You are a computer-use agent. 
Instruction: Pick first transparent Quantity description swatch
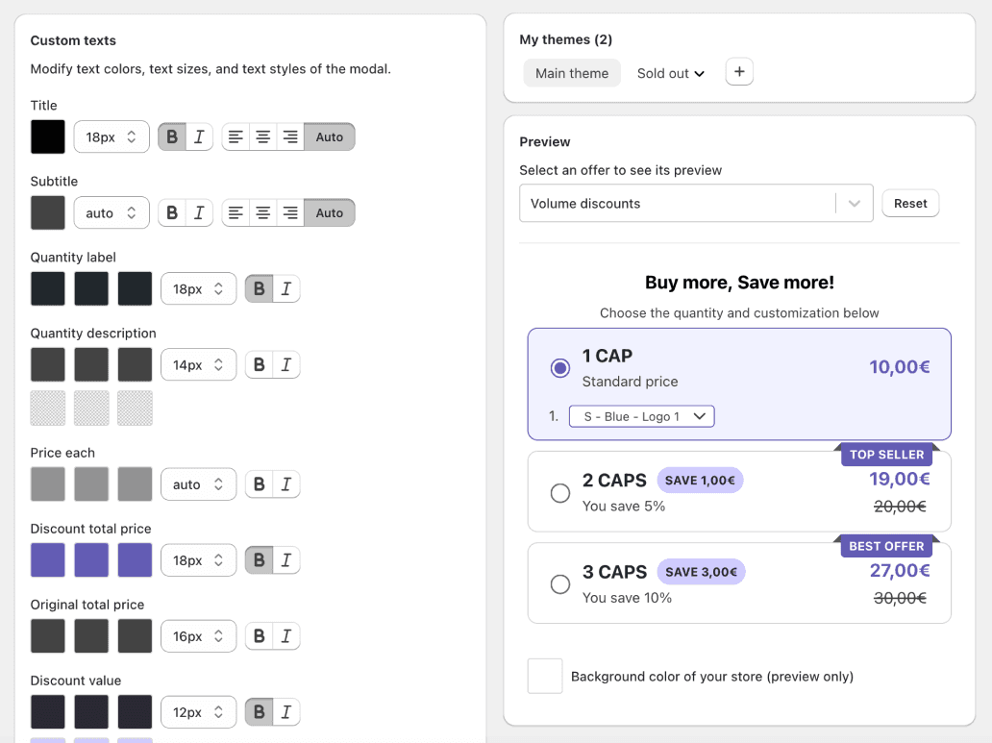(47, 409)
